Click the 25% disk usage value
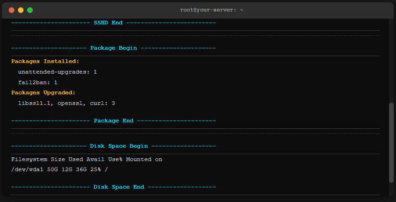Viewport: 396px width, 202px height. tap(97, 170)
